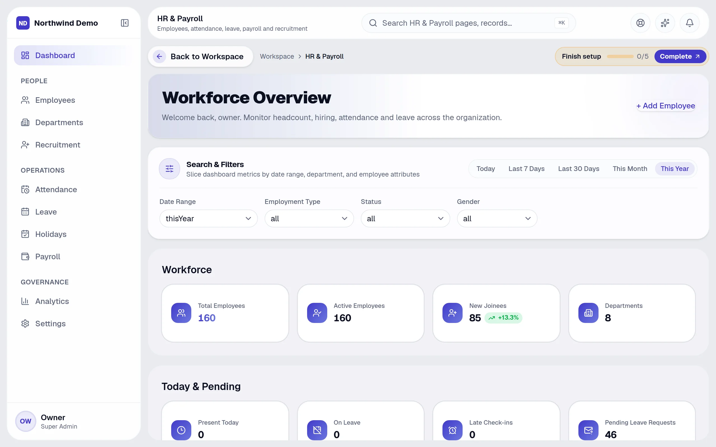
Task: Focus the HR & Payroll search field
Action: coord(468,23)
